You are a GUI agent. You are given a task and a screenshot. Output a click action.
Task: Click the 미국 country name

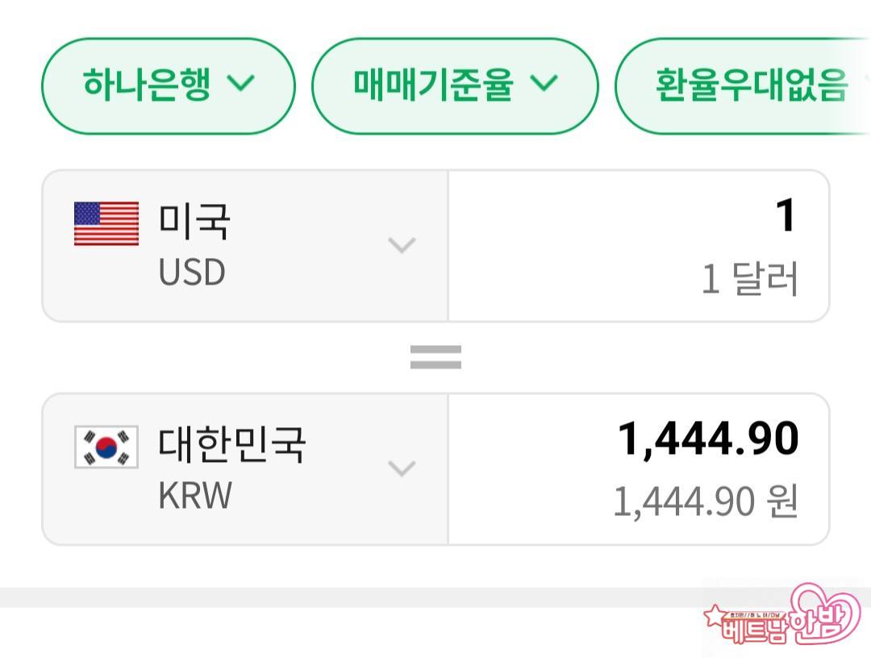[x=194, y=220]
